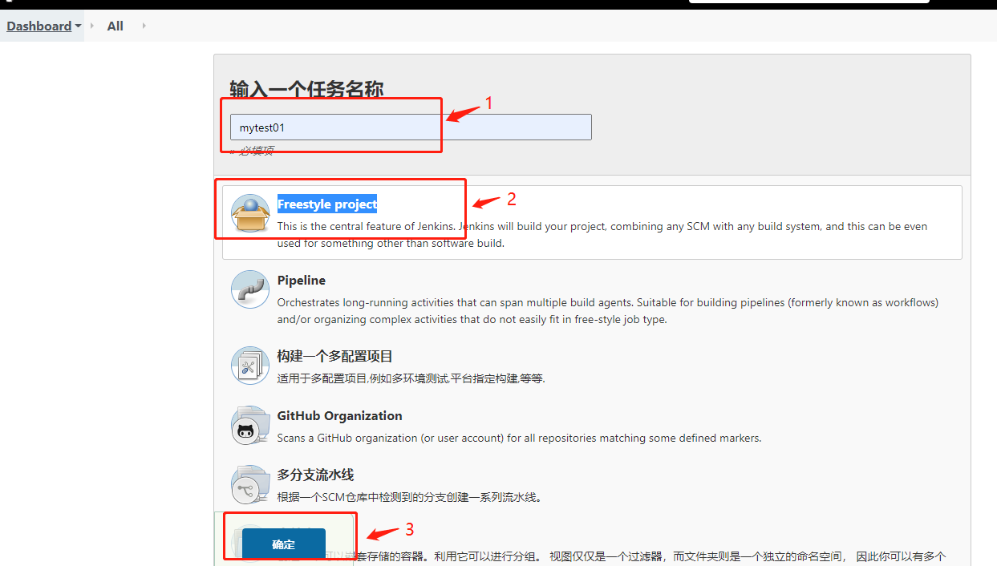Expand the chevron after Dashboard
The height and width of the screenshot is (566, 997).
click(x=92, y=26)
